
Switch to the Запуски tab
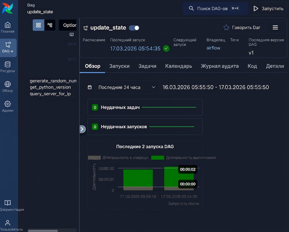[119, 66]
